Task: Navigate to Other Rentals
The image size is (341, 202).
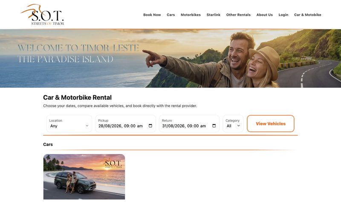Action: [x=238, y=15]
